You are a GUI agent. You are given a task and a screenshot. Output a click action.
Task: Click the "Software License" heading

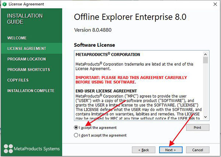tap(94, 45)
